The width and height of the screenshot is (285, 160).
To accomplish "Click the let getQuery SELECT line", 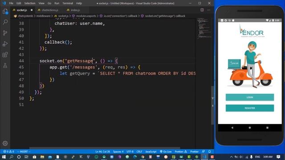I will click(x=128, y=73).
